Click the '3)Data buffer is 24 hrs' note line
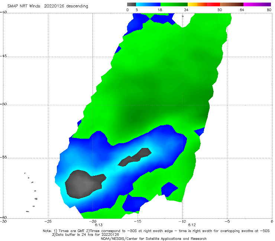 click(x=85, y=235)
